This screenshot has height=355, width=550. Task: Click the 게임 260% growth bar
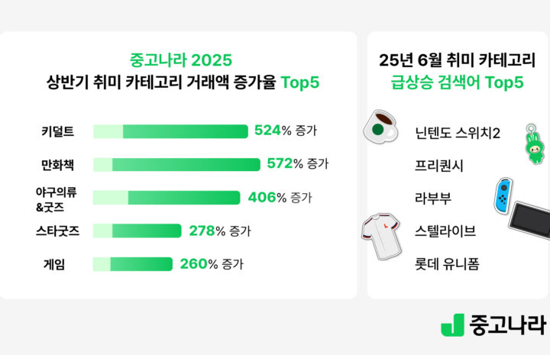[133, 264]
